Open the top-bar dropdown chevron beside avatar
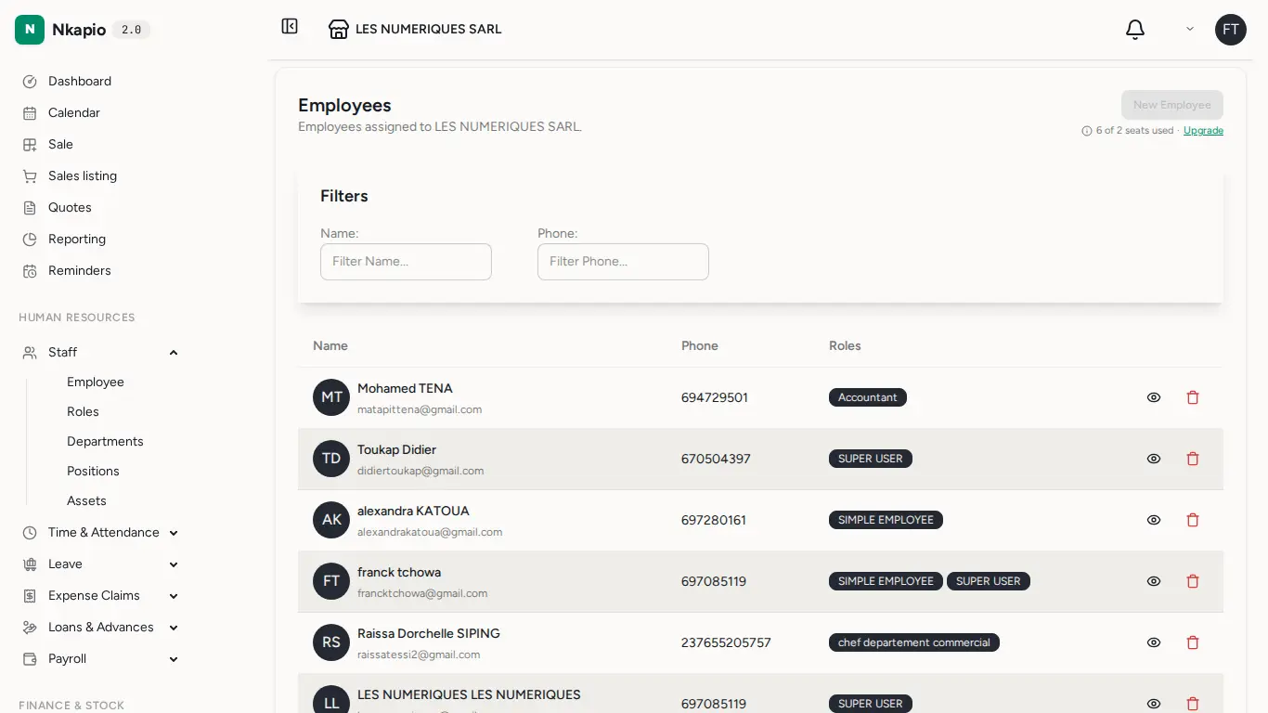Screen dimensions: 1268x713 (x=1190, y=30)
